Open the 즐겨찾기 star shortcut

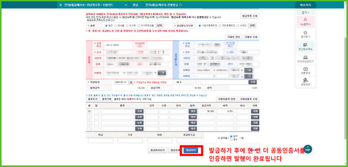[305, 34]
